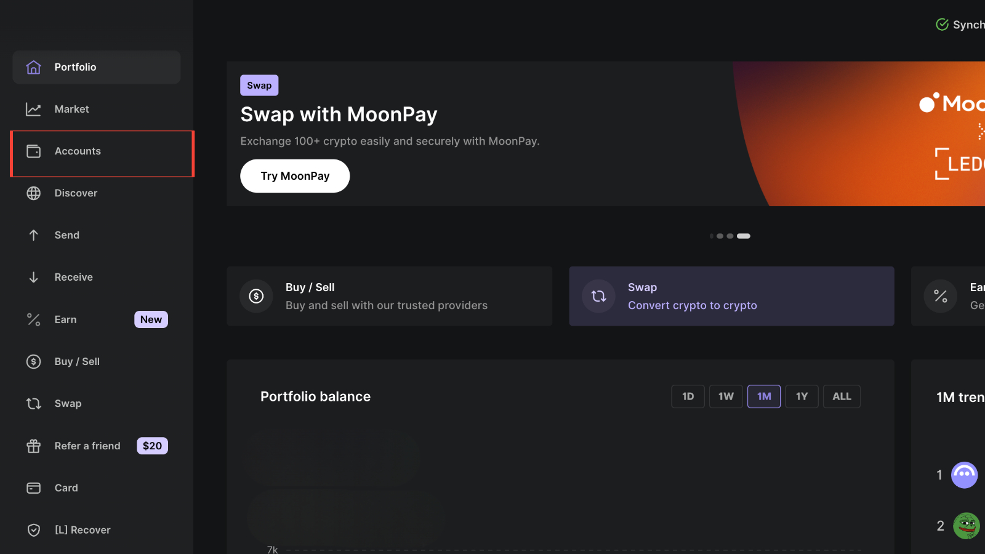985x554 pixels.
Task: Click the Refer a friend gift icon
Action: pos(33,446)
